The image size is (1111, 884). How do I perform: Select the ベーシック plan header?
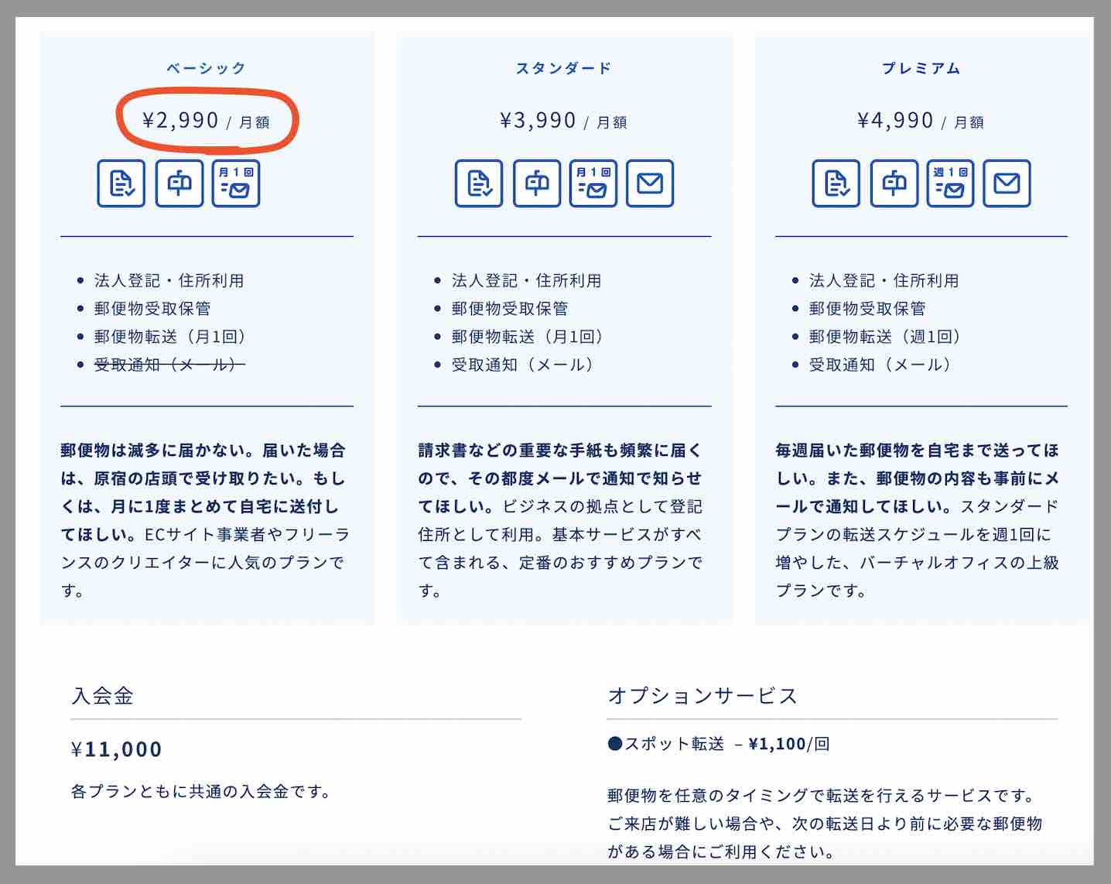[x=207, y=67]
